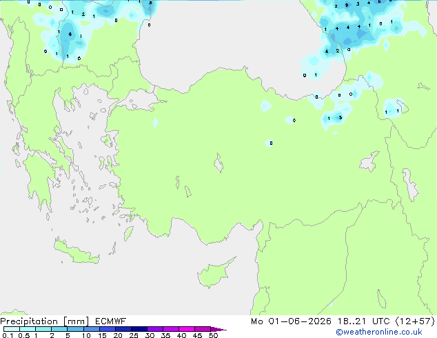Click the blue 10 mm legend swatch
Image resolution: width=437 pixels, height=338 pixels.
92,329
